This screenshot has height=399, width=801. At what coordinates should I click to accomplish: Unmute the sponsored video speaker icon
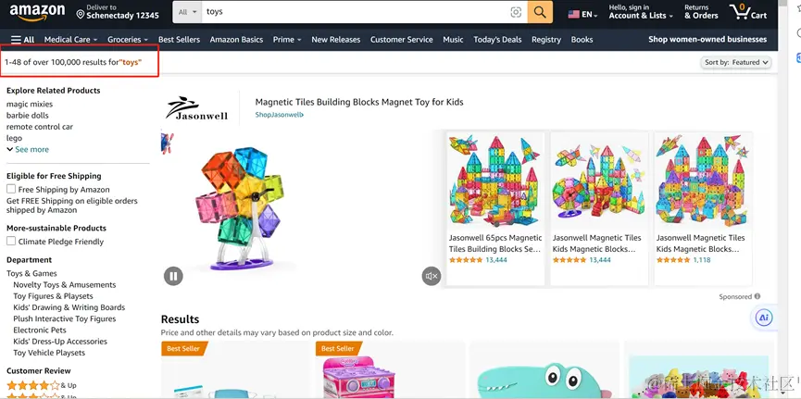pos(431,276)
